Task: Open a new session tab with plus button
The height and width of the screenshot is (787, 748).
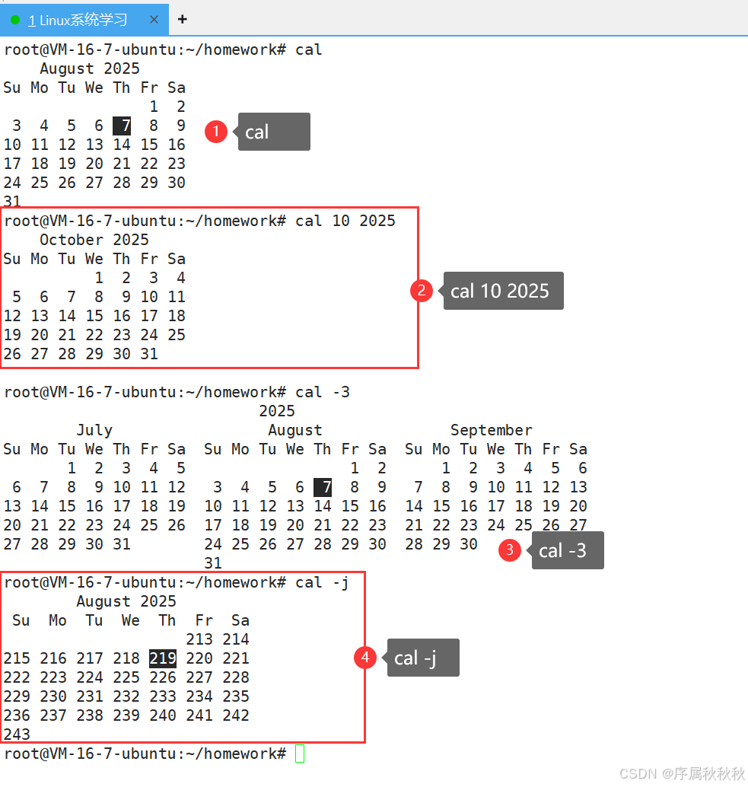Action: pos(183,19)
